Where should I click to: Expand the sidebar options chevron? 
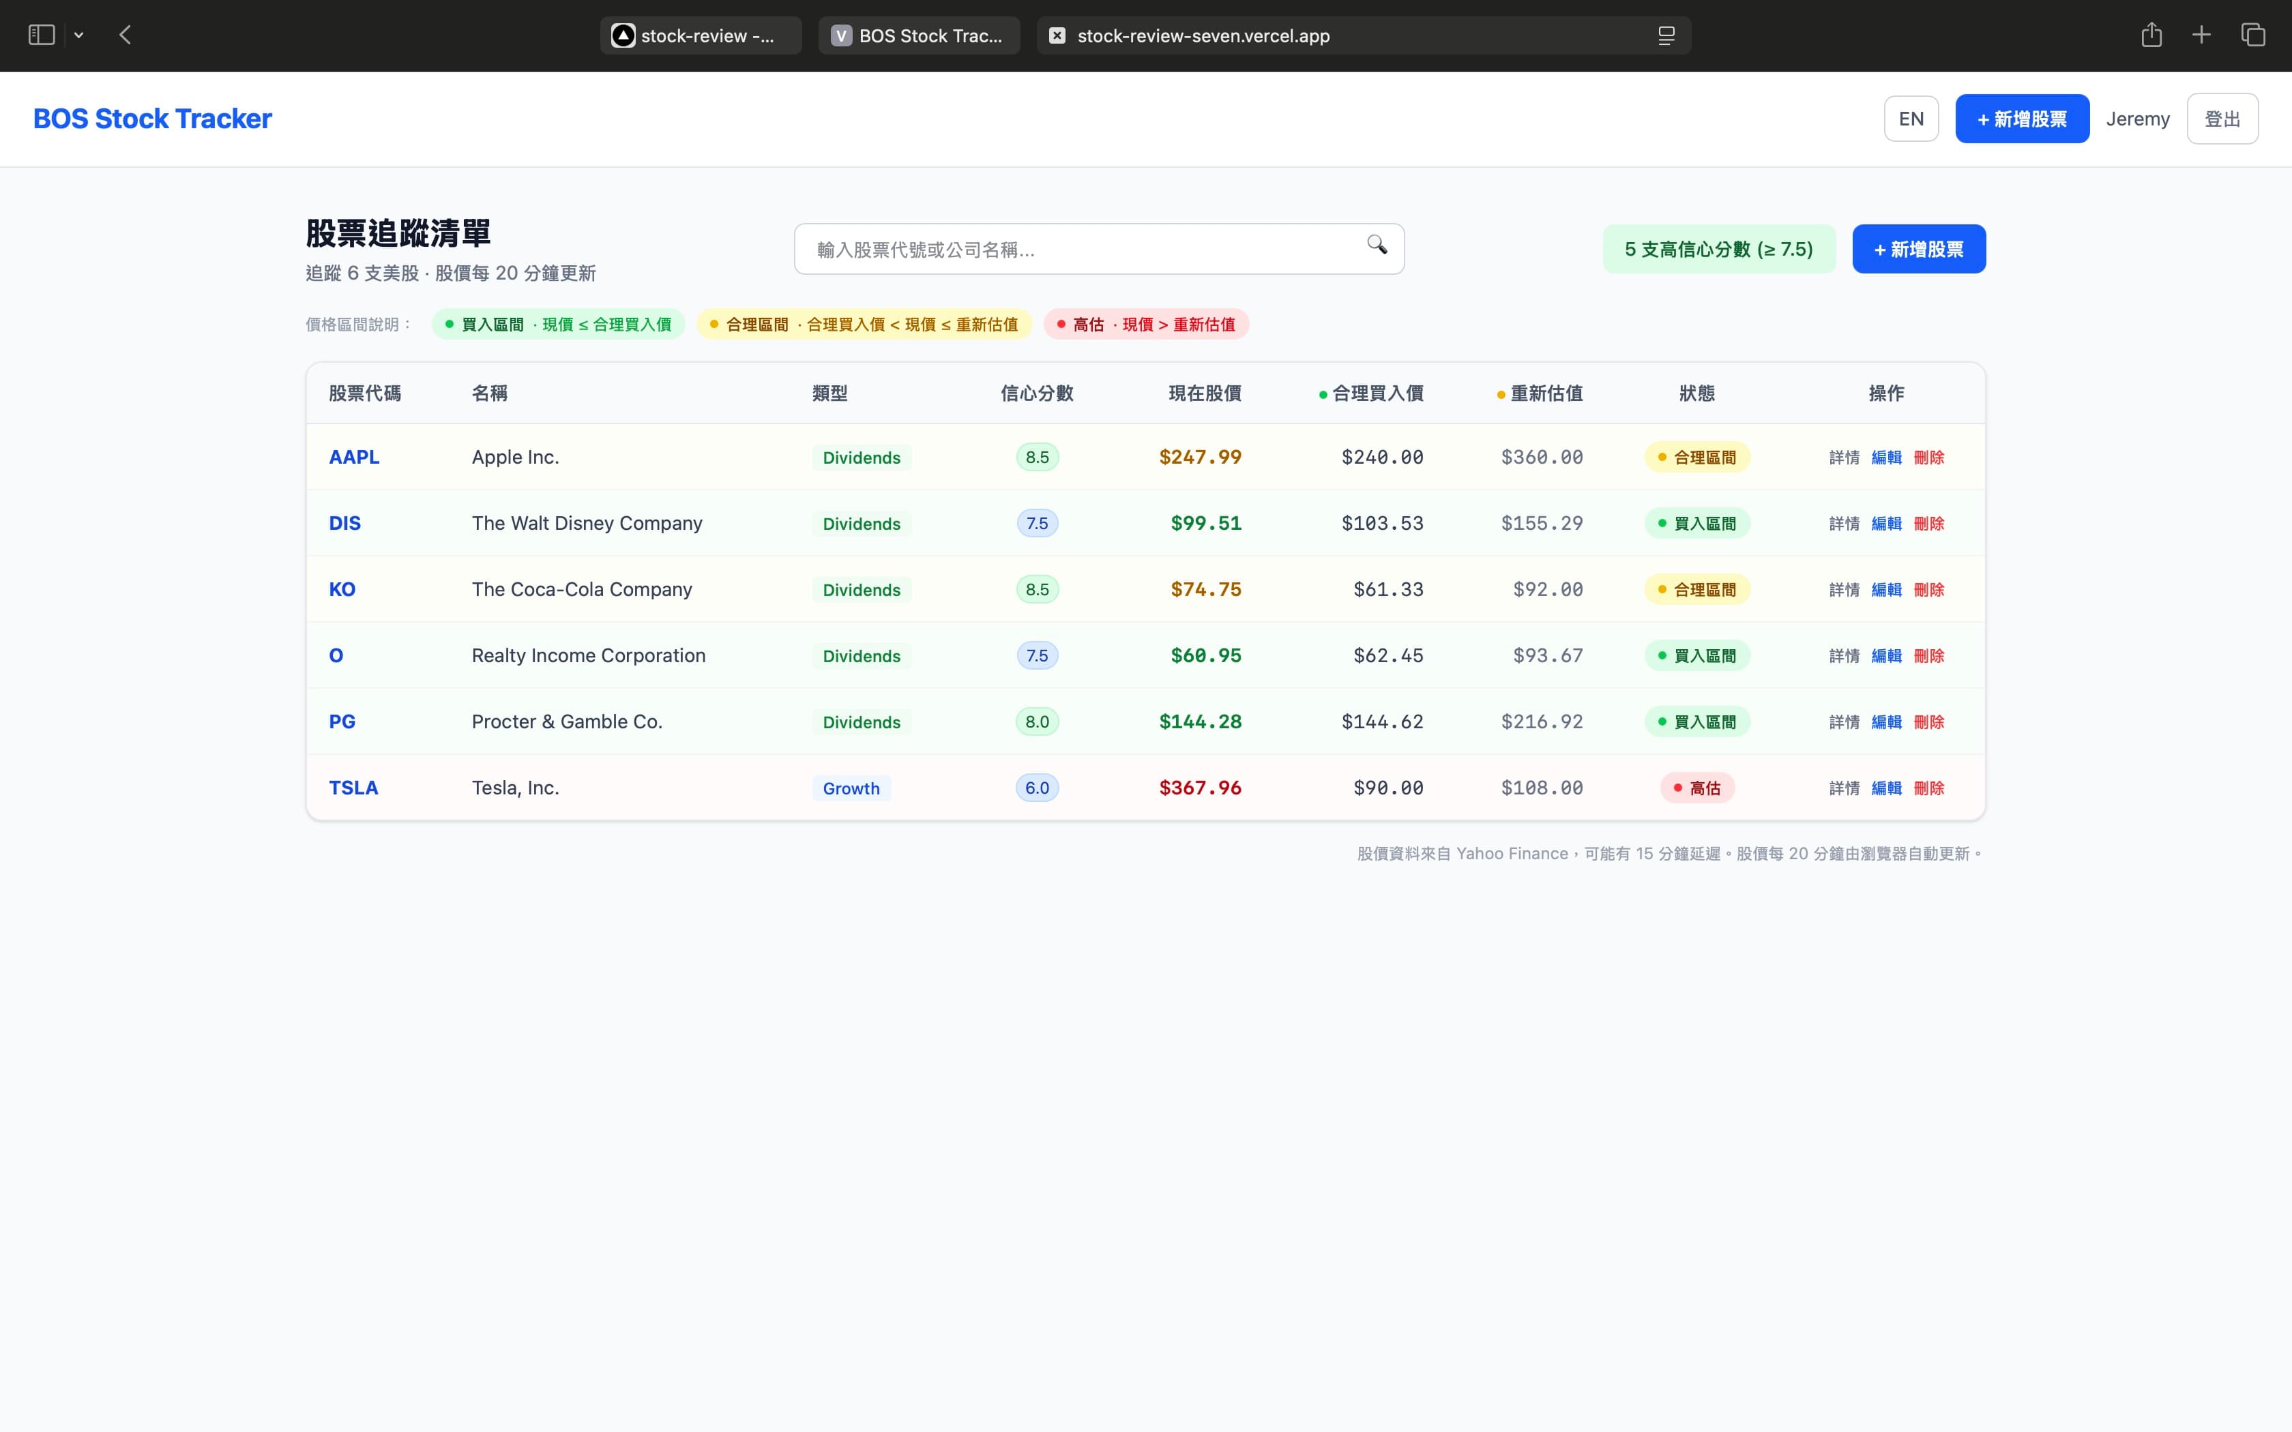coord(78,35)
